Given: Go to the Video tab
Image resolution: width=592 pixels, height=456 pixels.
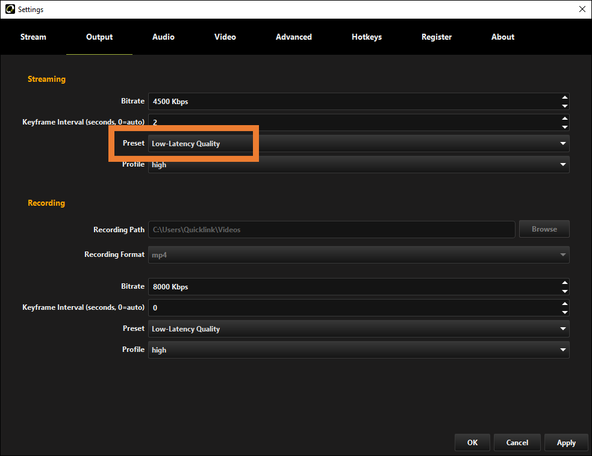Looking at the screenshot, I should 225,37.
